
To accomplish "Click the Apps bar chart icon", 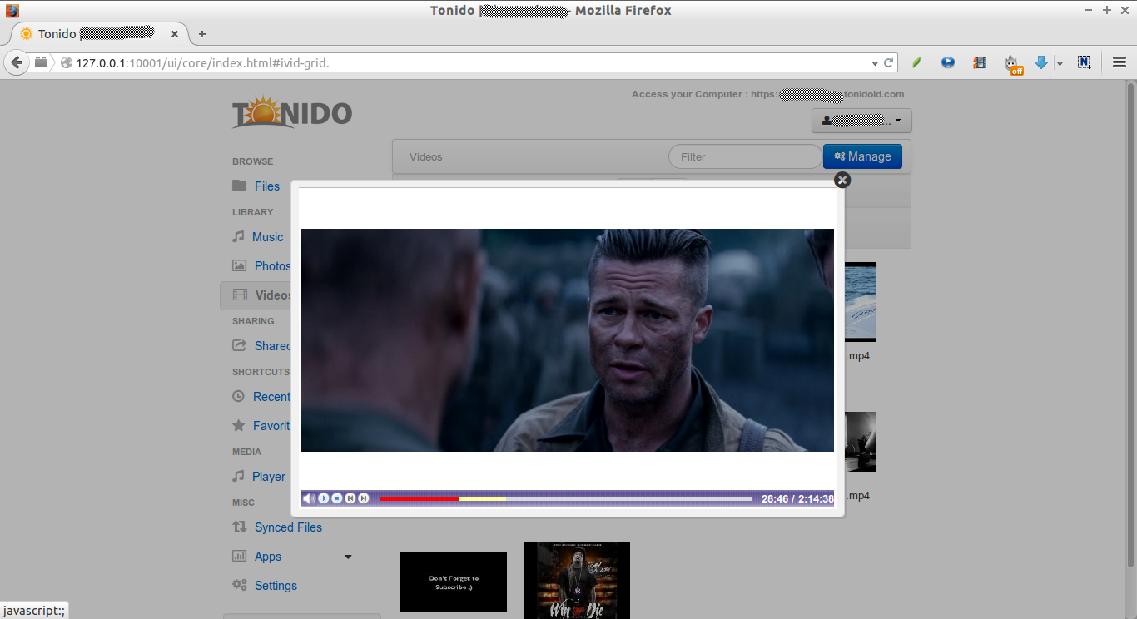I will [239, 556].
